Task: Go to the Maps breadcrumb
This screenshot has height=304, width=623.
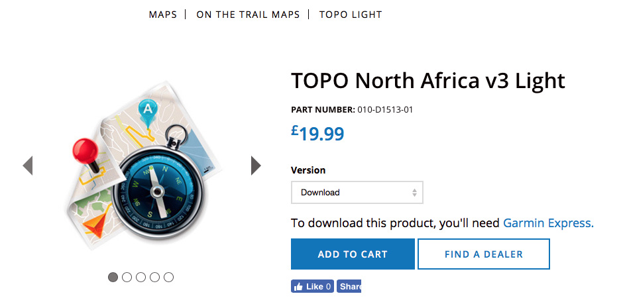Action: click(163, 15)
